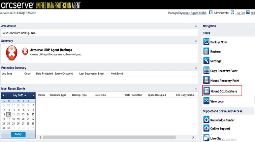The height and width of the screenshot is (142, 255).
Task: Click the Tasks section header
Action: click(x=207, y=33)
